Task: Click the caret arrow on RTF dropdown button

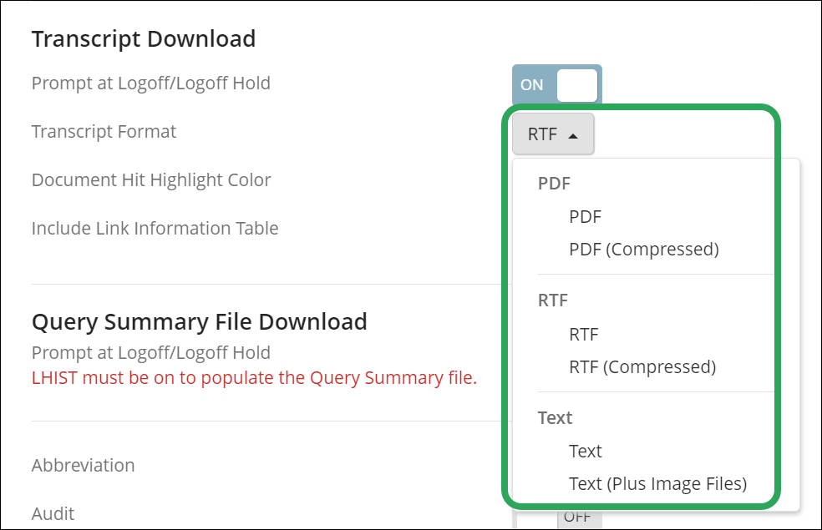Action: [x=573, y=134]
